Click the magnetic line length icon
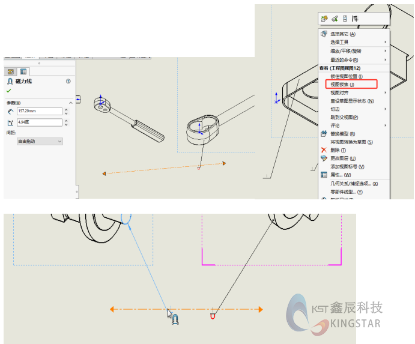The height and width of the screenshot is (344, 415). tap(10, 112)
